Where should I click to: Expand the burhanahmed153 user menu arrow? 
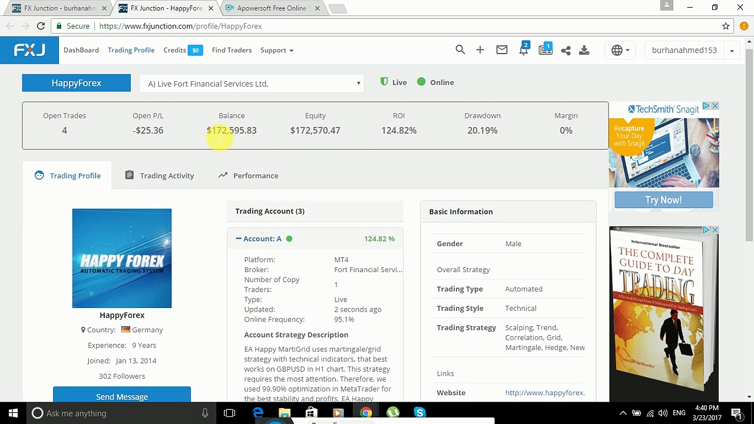[x=732, y=51]
